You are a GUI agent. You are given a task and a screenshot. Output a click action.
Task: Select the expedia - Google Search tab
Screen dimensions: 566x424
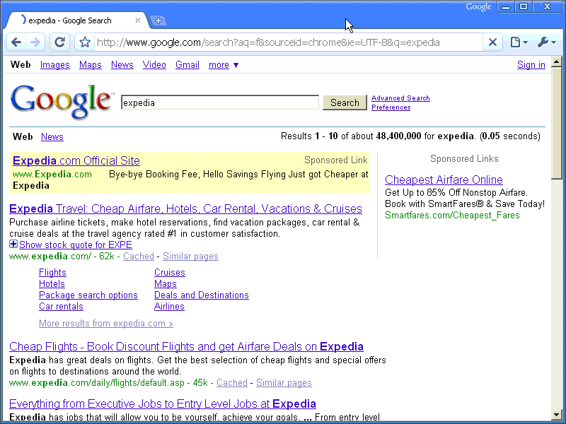(76, 20)
